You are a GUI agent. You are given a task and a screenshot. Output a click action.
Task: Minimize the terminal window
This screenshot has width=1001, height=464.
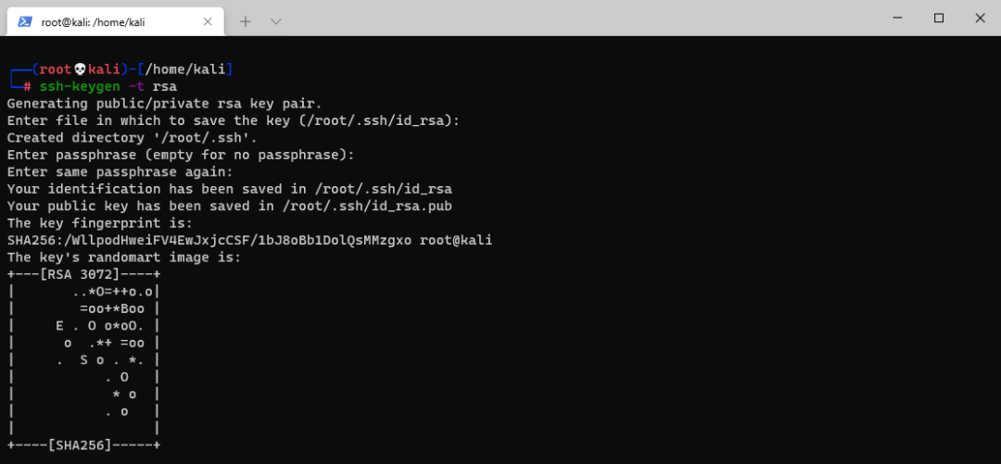[x=897, y=18]
